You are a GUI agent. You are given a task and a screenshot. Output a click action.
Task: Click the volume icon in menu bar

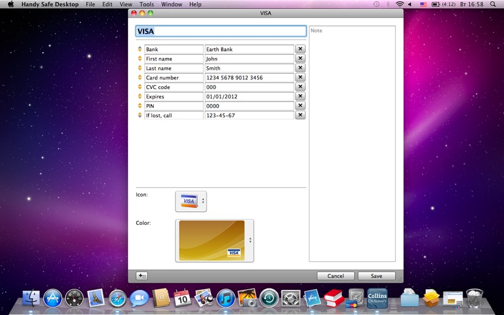(x=411, y=4)
